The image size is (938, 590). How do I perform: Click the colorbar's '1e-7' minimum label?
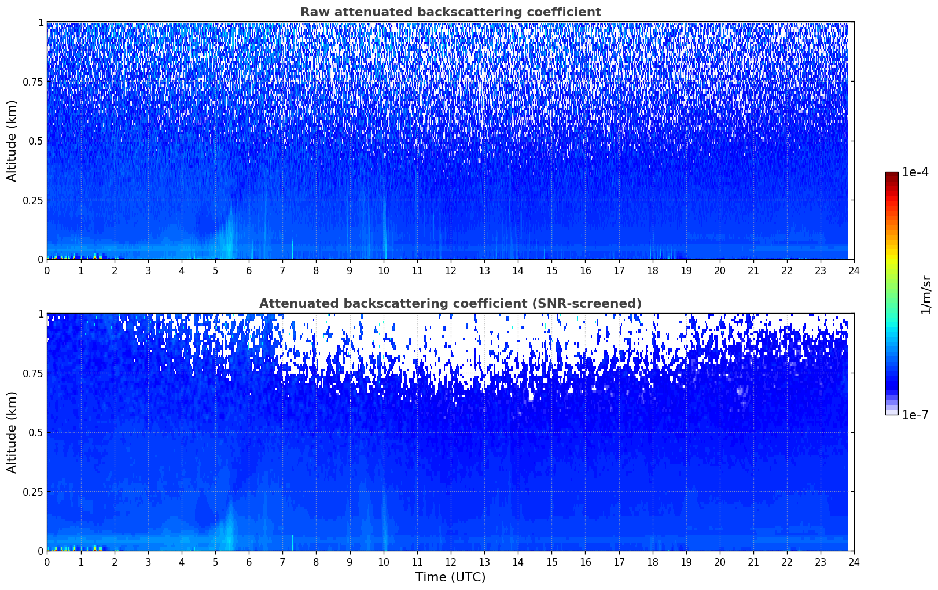click(915, 415)
